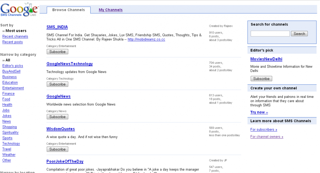The width and height of the screenshot is (320, 173).
Task: Click the 'Created by JP' text
Action: click(218, 161)
